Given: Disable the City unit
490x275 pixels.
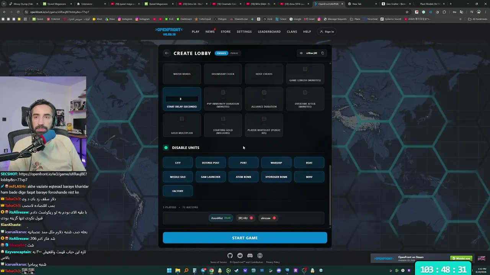Looking at the screenshot, I should [178, 163].
